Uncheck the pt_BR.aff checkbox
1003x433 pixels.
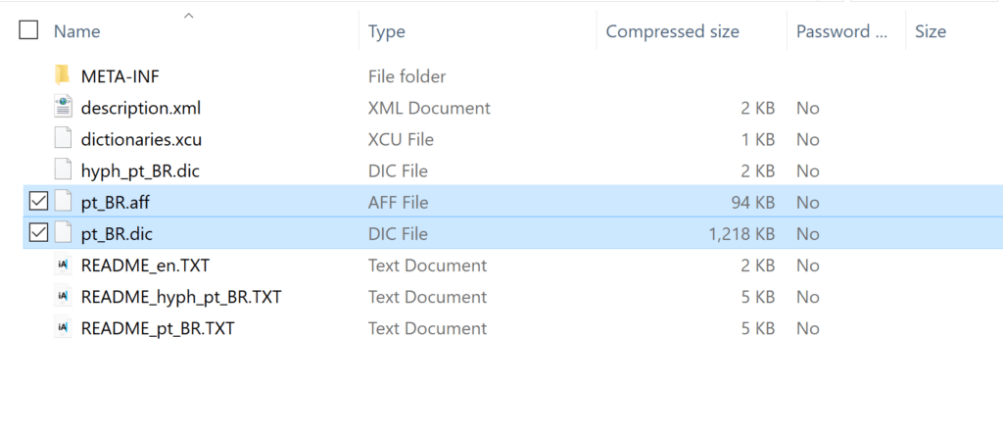pos(39,202)
